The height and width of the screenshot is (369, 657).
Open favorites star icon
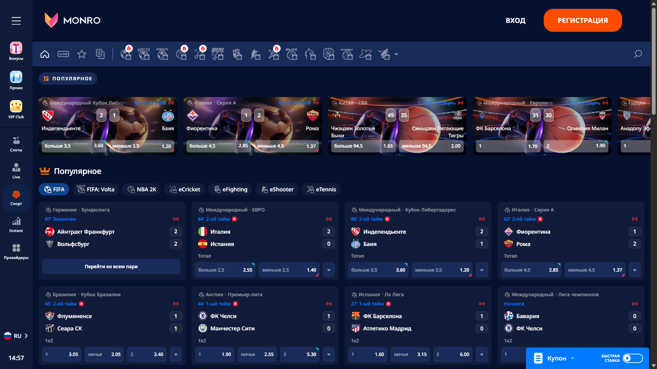[82, 54]
